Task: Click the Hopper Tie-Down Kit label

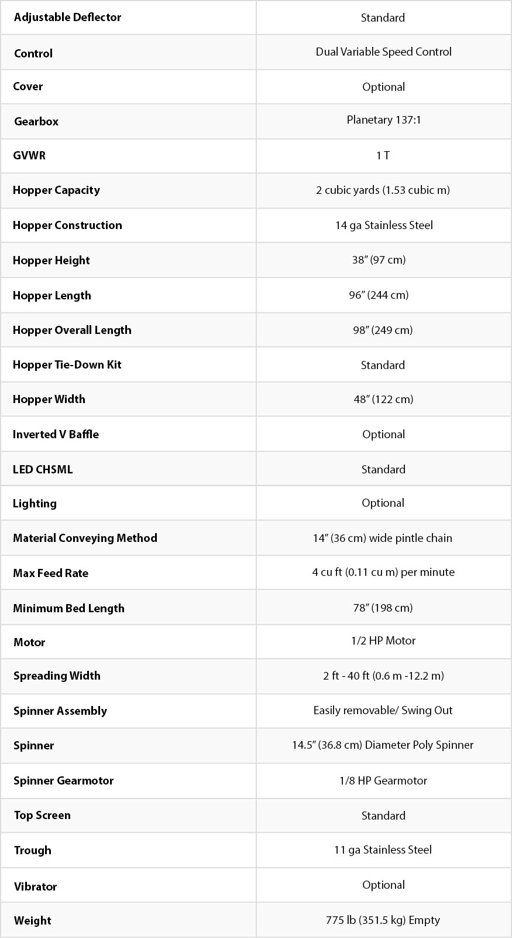Action: click(67, 364)
